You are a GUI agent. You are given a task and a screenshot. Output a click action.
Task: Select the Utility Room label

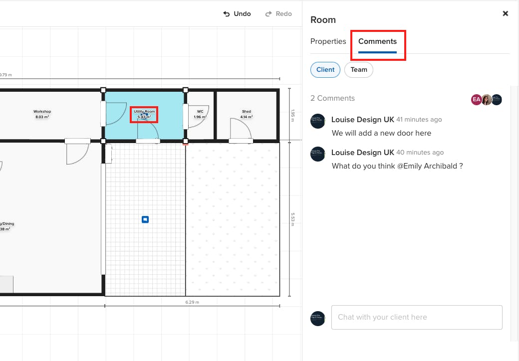pyautogui.click(x=144, y=114)
